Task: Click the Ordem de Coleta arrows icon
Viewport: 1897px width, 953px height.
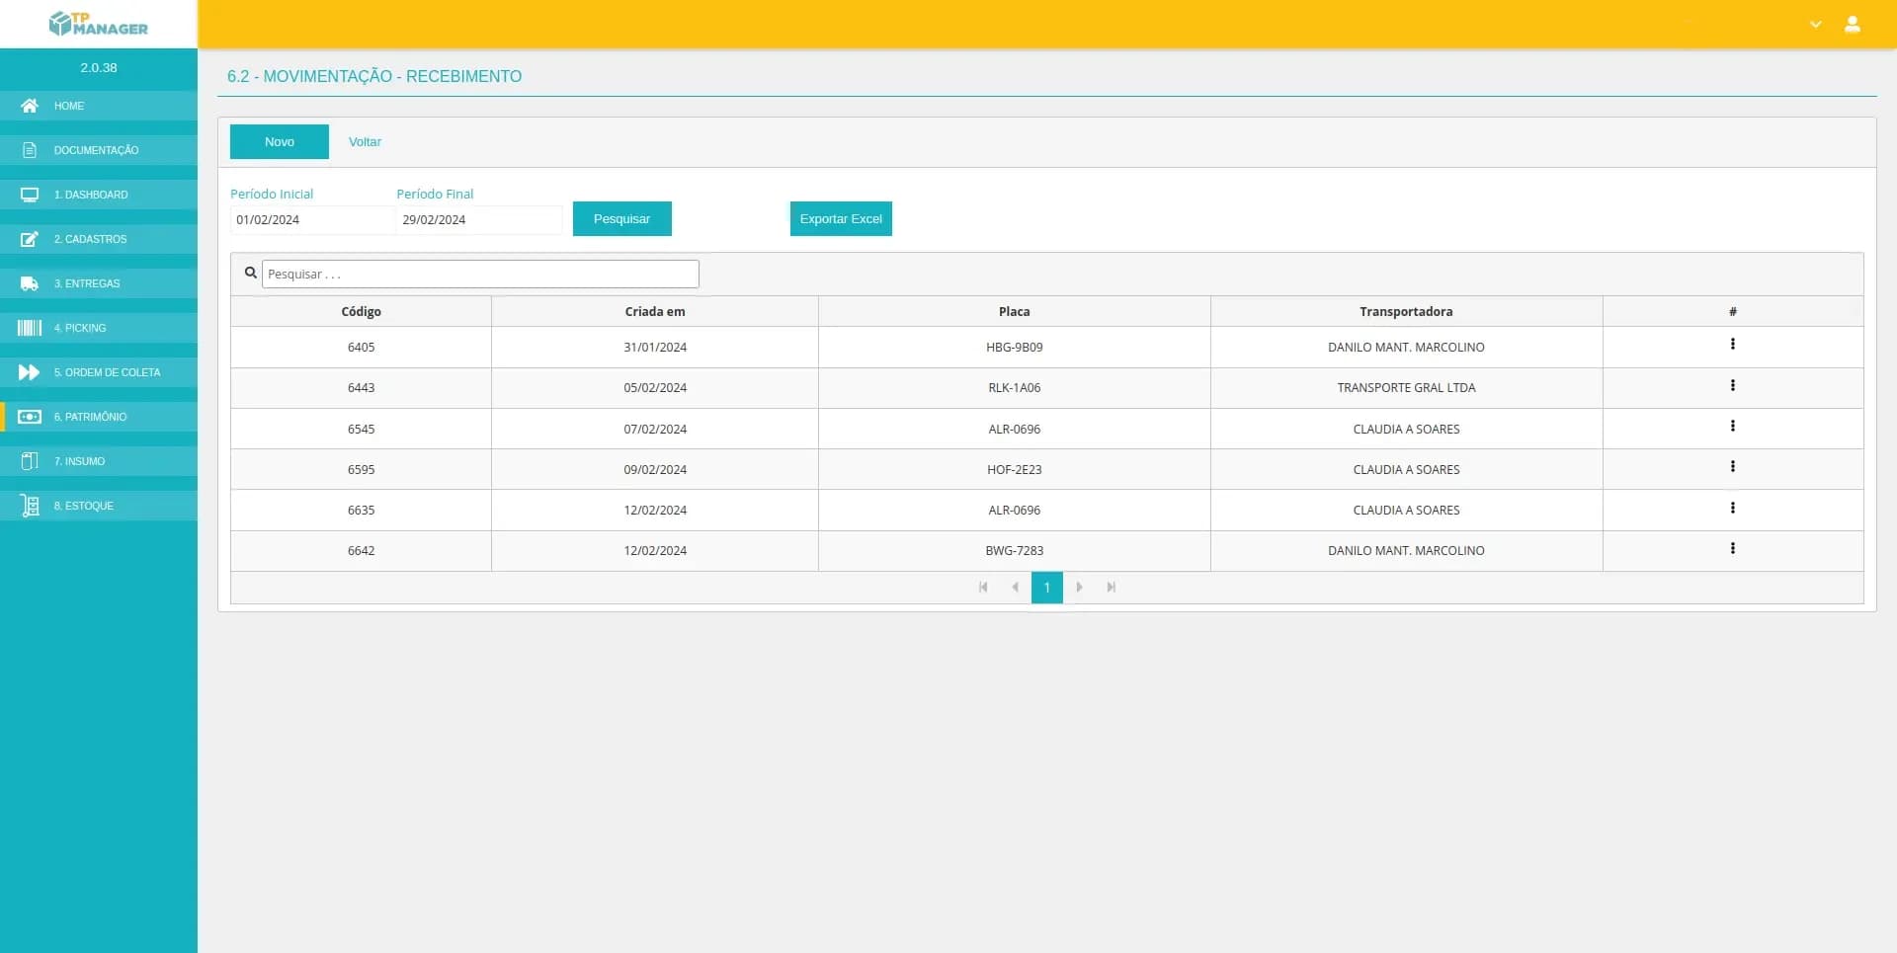Action: pyautogui.click(x=30, y=372)
